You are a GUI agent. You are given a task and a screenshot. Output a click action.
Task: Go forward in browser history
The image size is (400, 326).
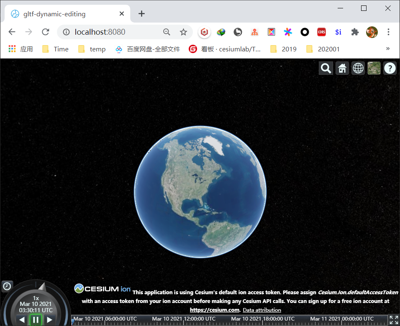(x=28, y=32)
